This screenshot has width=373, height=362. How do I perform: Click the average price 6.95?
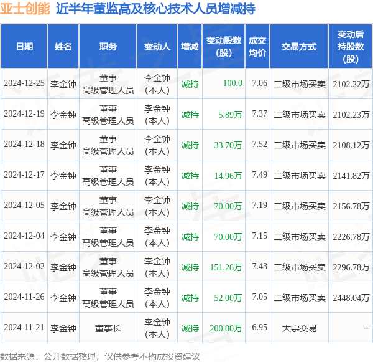click(259, 328)
